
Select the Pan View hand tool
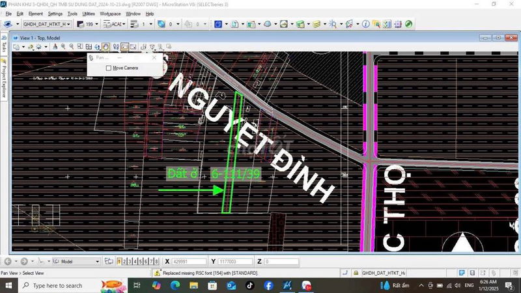106,47
